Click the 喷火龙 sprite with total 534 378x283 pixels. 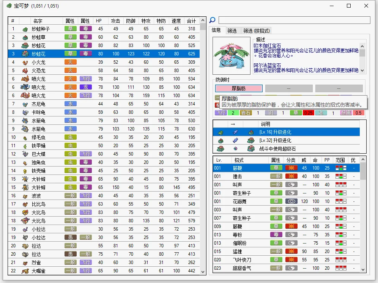click(25, 79)
